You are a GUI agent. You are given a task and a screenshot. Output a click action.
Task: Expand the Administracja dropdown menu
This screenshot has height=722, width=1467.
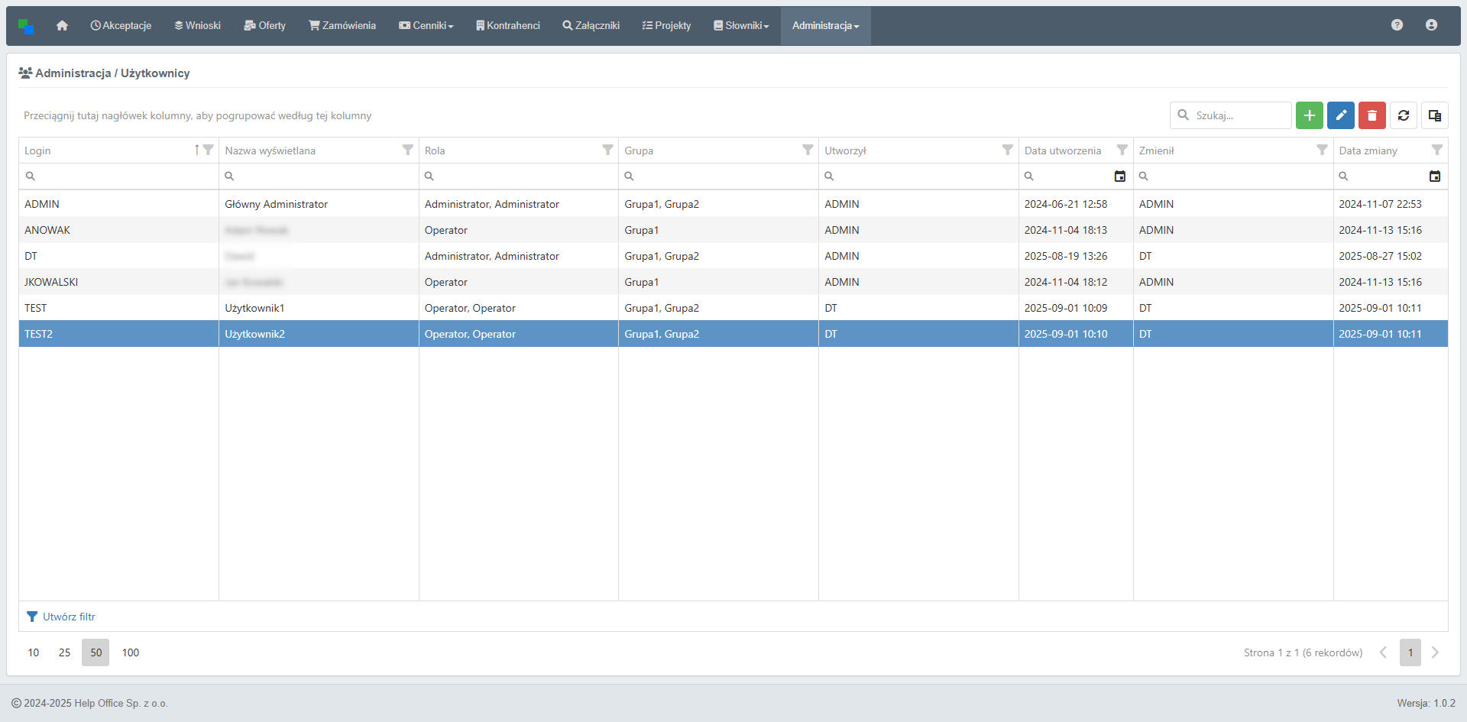tap(825, 26)
